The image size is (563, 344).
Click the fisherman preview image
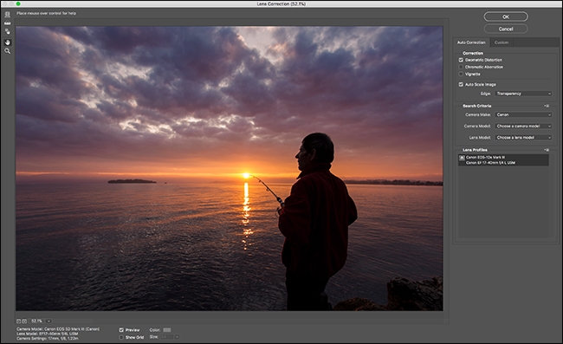229,168
